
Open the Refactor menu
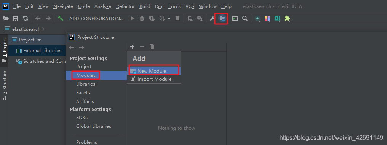(x=125, y=6)
